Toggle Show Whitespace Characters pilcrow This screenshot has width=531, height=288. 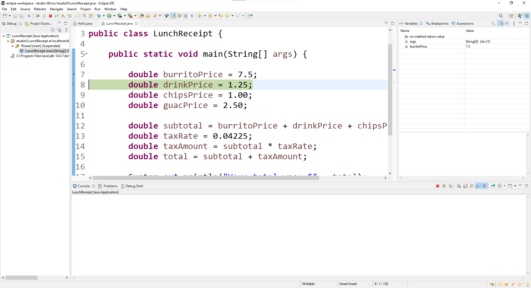pos(192,16)
